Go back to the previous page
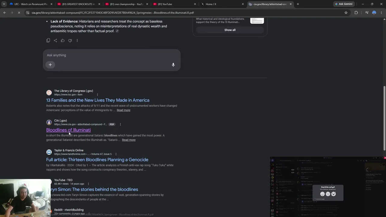The image size is (386, 217). tap(5, 13)
